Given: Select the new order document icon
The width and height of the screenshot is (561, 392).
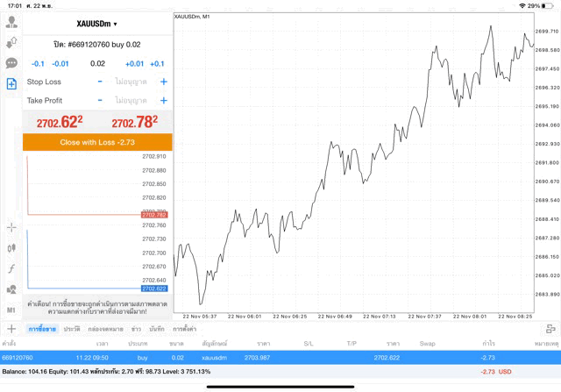Looking at the screenshot, I should [11, 83].
